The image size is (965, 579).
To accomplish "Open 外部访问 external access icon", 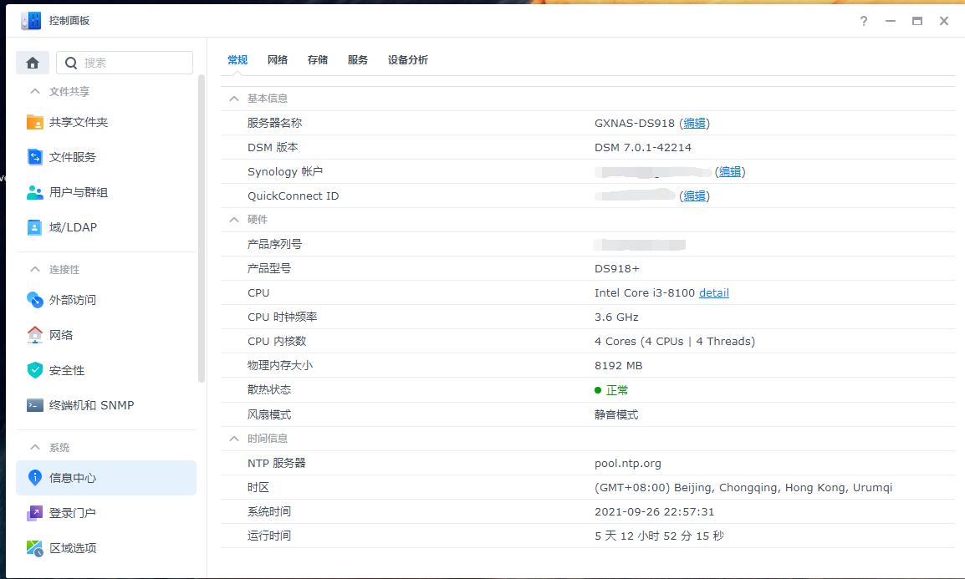I will point(34,300).
